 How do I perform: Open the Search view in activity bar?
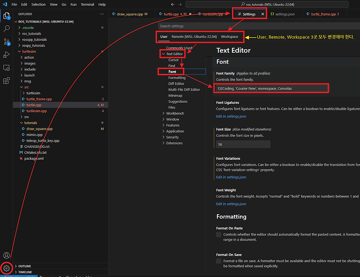point(7,29)
